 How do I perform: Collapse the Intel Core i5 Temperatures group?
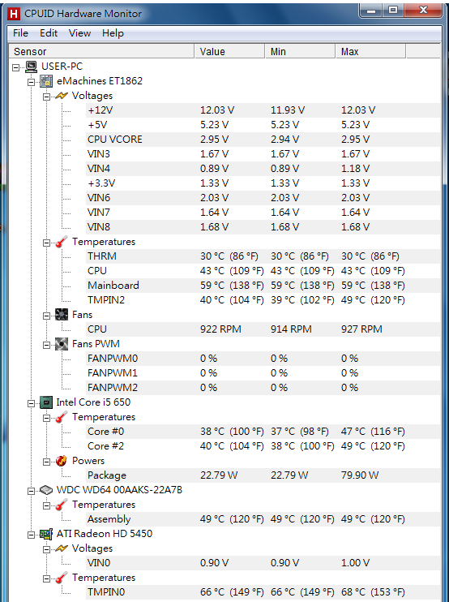(46, 418)
